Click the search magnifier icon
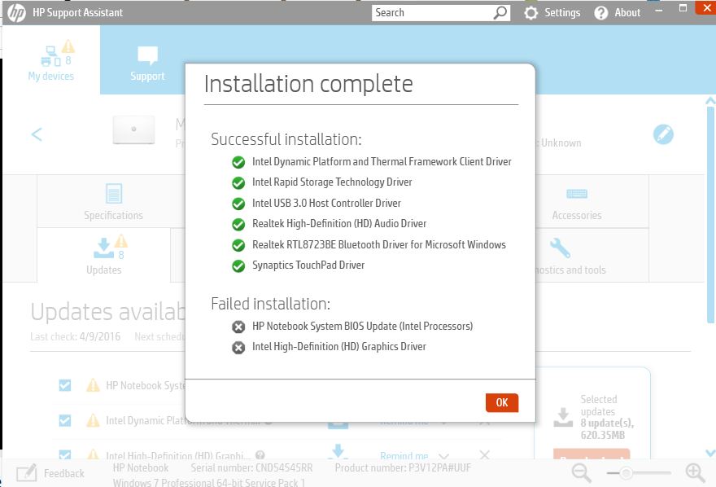 tap(500, 13)
